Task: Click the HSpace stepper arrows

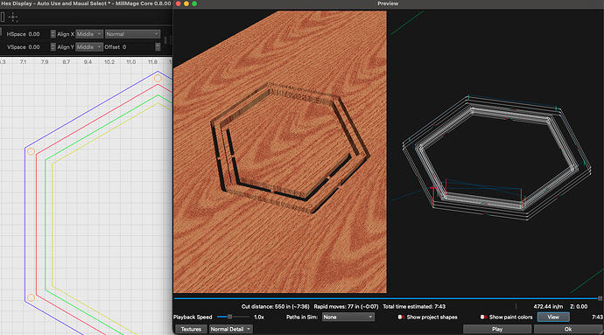Action: pos(53,34)
